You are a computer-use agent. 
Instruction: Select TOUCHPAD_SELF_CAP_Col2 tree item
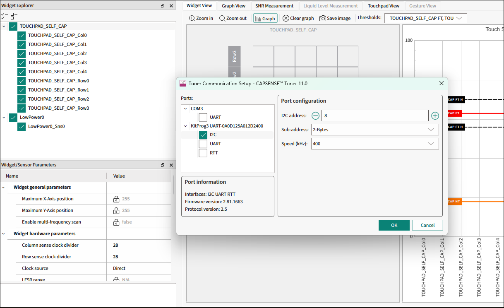(57, 53)
